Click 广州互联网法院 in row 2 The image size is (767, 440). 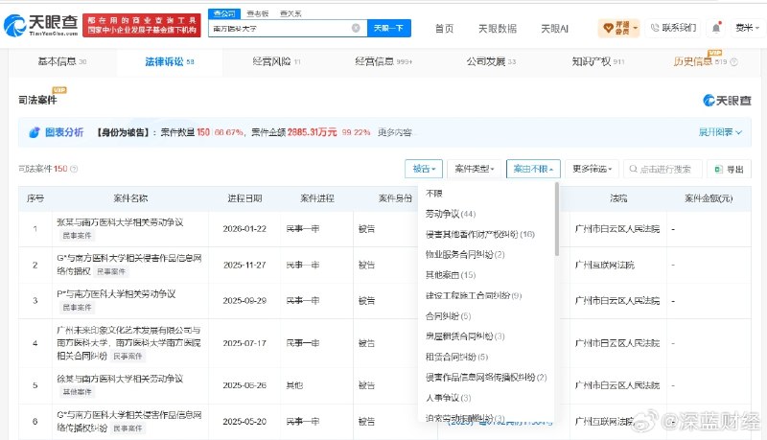[605, 265]
